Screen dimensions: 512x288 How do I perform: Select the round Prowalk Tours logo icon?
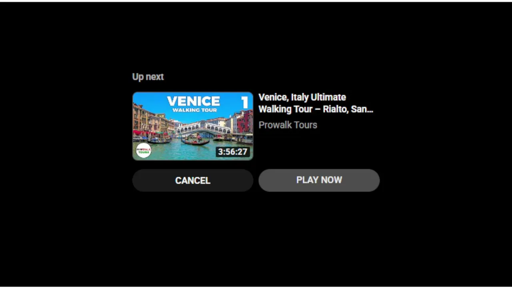tap(144, 150)
